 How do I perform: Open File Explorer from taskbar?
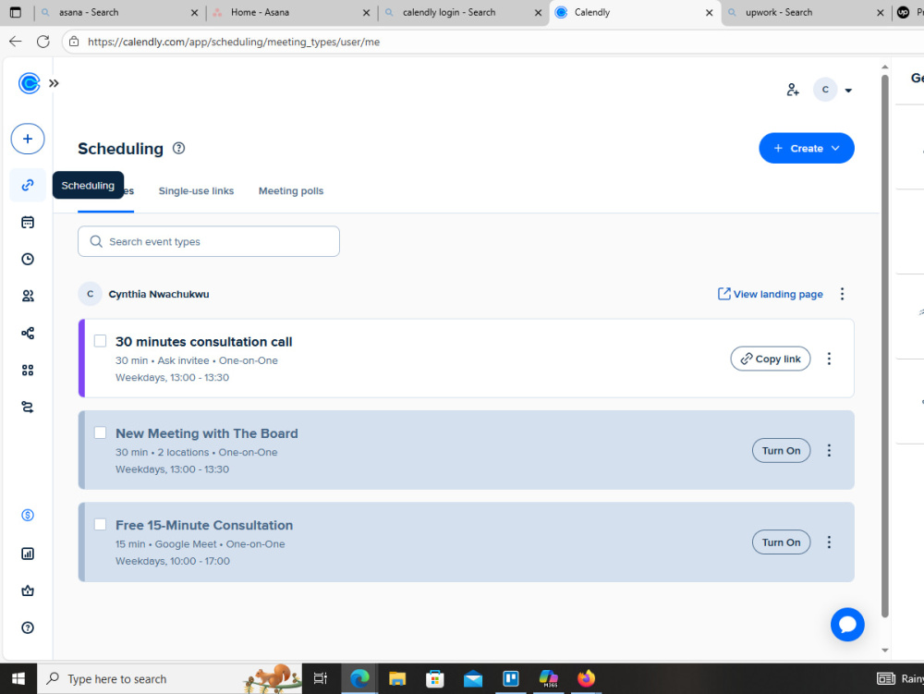[397, 678]
